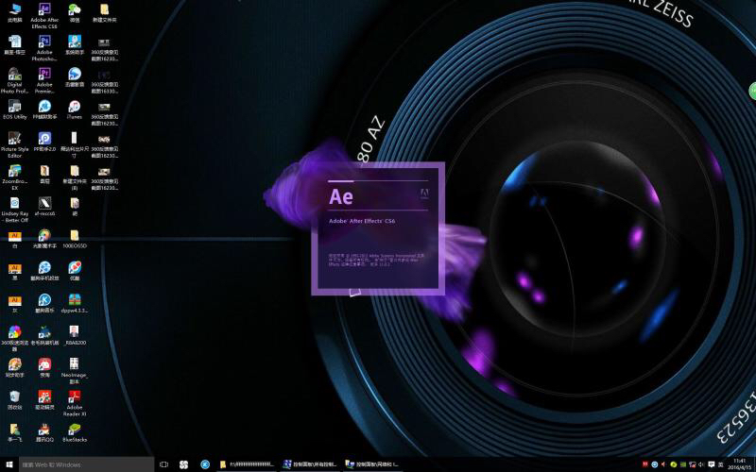Image resolution: width=756 pixels, height=472 pixels.
Task: Open Task View on the taskbar
Action: 163,464
